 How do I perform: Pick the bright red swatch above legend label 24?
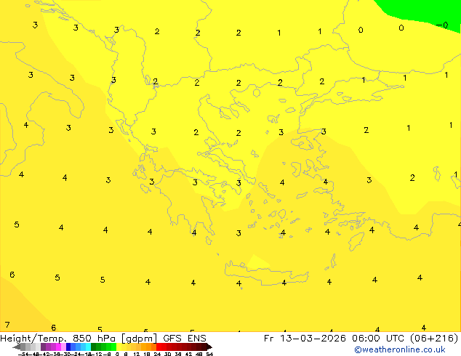tap(159, 347)
